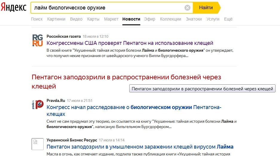The height and width of the screenshot is (156, 280).
Task: Click inside the search input field
Action: [107, 8]
